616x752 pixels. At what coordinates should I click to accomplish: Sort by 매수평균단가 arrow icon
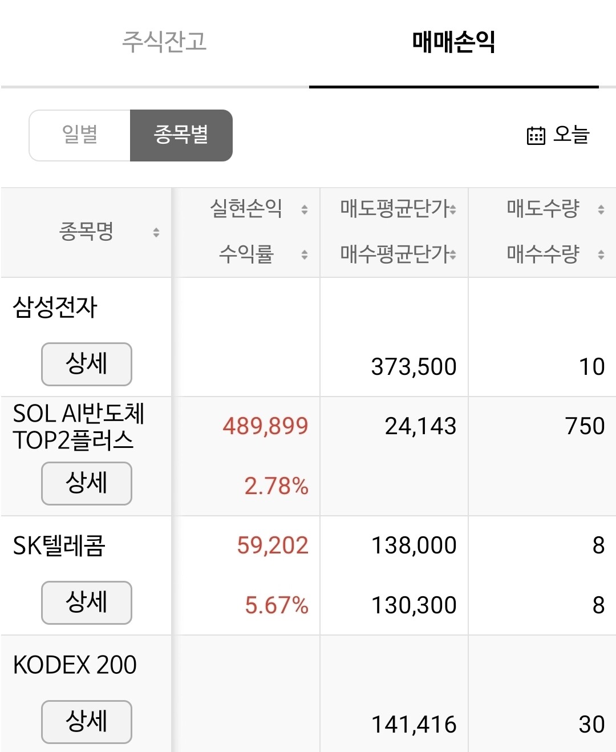click(x=453, y=254)
